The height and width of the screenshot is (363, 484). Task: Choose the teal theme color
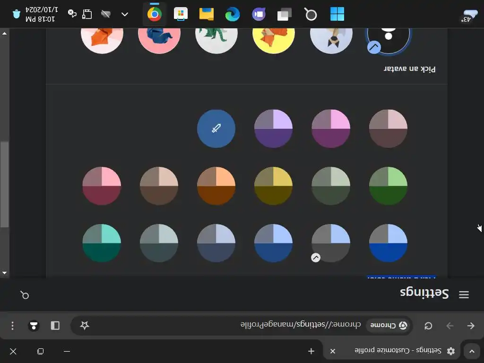click(x=102, y=243)
